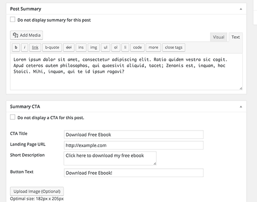Check 'Do not display summary for this post'
This screenshot has height=202, width=257.
pyautogui.click(x=13, y=19)
